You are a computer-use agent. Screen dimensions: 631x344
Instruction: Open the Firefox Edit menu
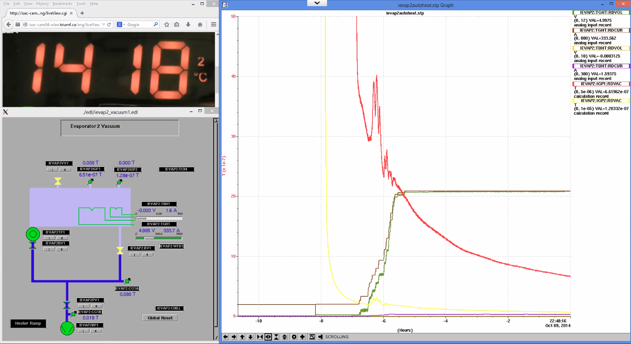[x=16, y=3]
